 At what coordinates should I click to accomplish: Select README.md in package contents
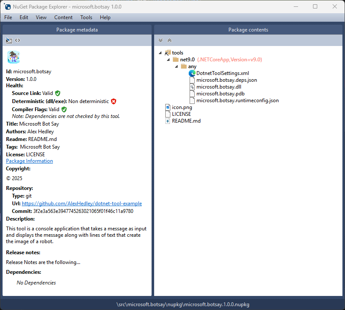click(x=186, y=121)
